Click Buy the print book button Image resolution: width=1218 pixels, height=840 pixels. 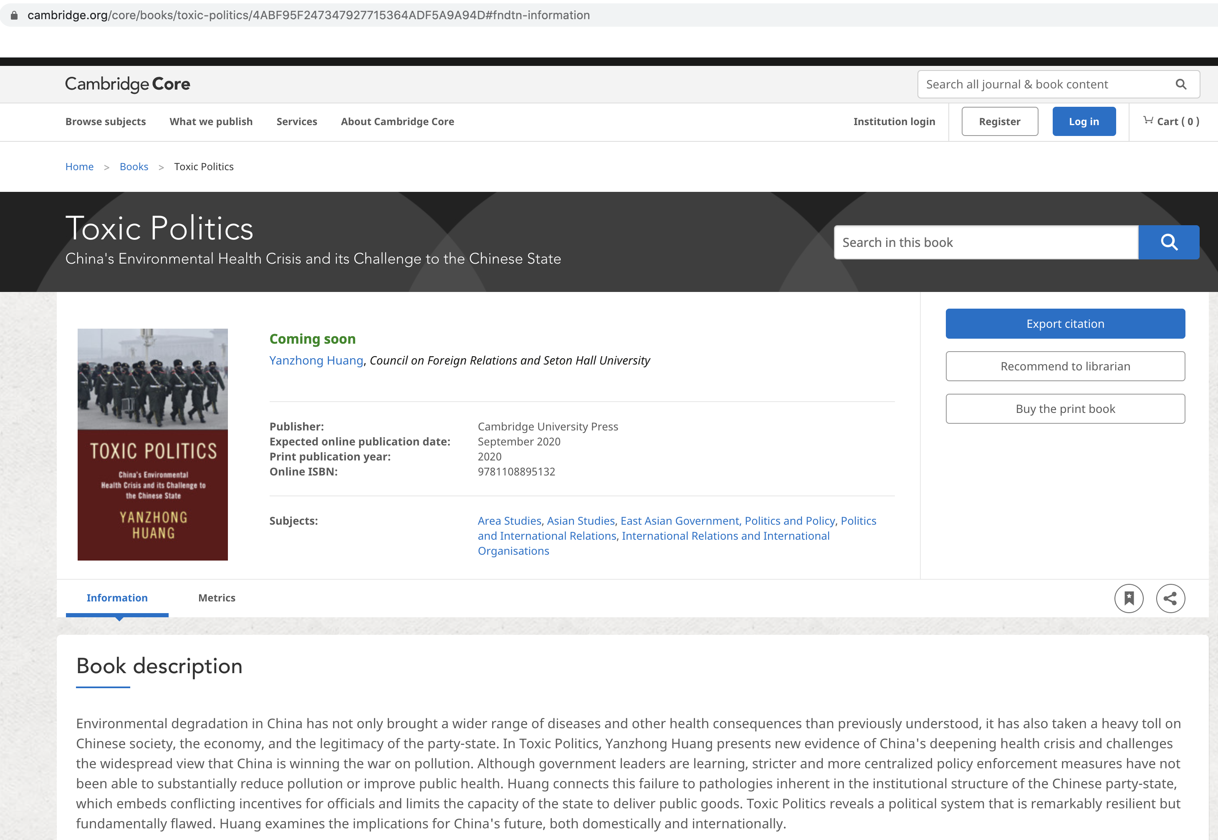tap(1065, 409)
